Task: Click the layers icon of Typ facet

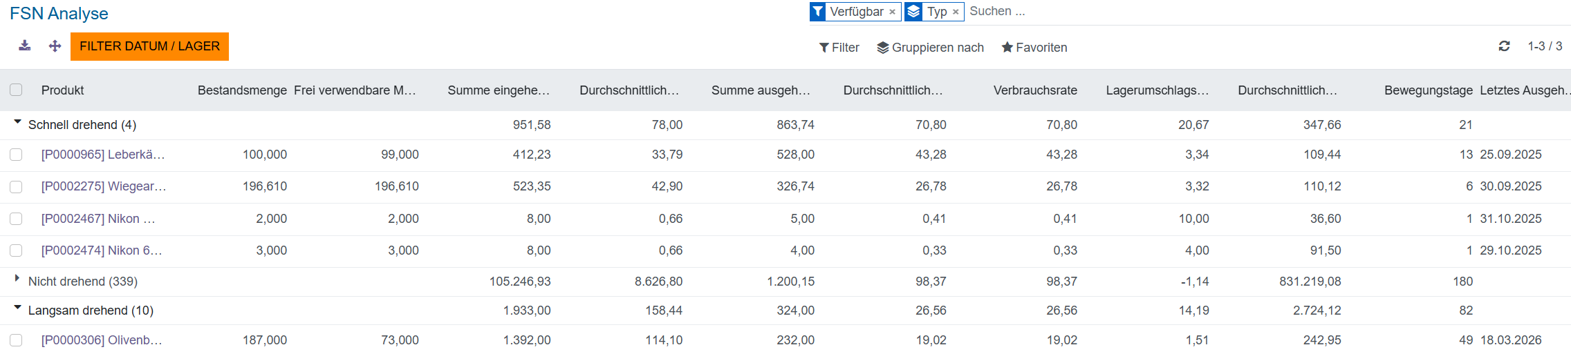Action: [913, 12]
